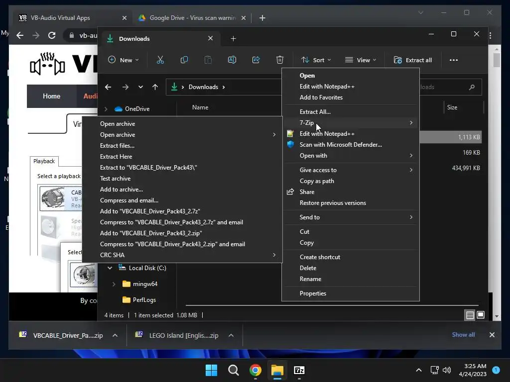Open the See more ellipsis menu in Explorer

(453, 60)
